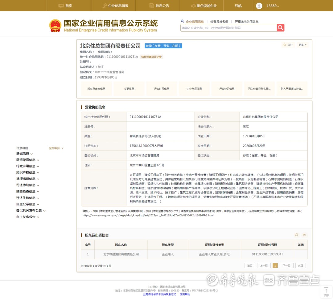Click company type 有限责任公司(法人独资)
This screenshot has height=300, width=333.
tap(145, 136)
